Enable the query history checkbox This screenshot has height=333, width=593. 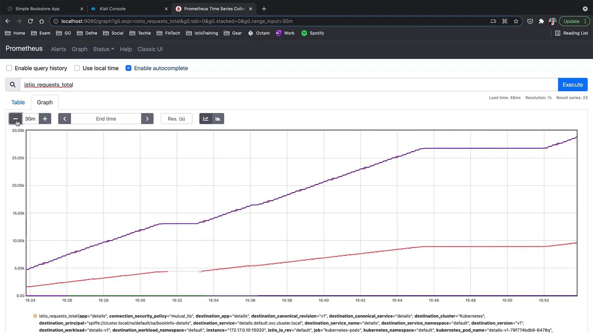9,68
